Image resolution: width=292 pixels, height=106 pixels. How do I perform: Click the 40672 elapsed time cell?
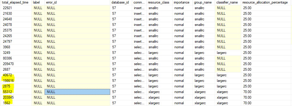pos(16,75)
